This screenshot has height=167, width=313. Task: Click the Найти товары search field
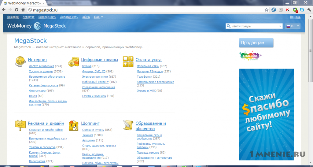(x=254, y=26)
